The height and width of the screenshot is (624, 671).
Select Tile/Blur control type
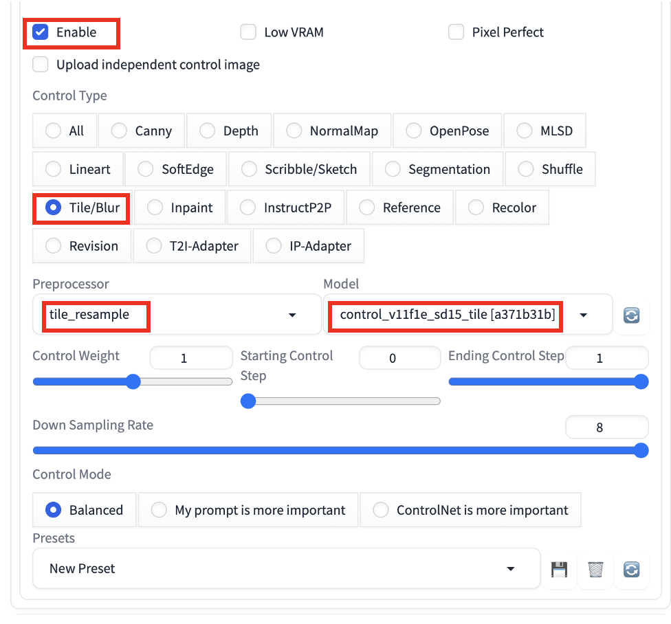82,208
